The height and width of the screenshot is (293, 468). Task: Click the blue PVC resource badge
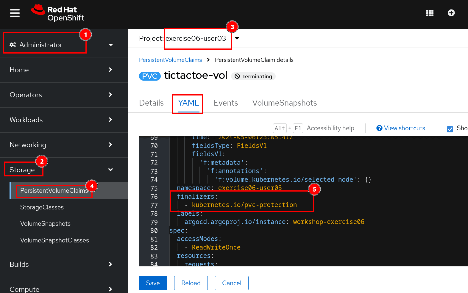coord(149,76)
